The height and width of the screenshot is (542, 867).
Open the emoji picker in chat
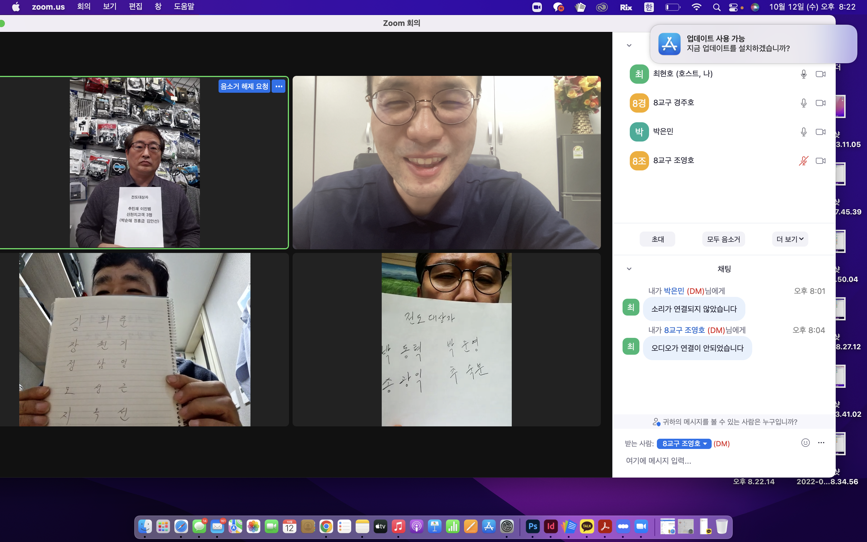point(805,443)
